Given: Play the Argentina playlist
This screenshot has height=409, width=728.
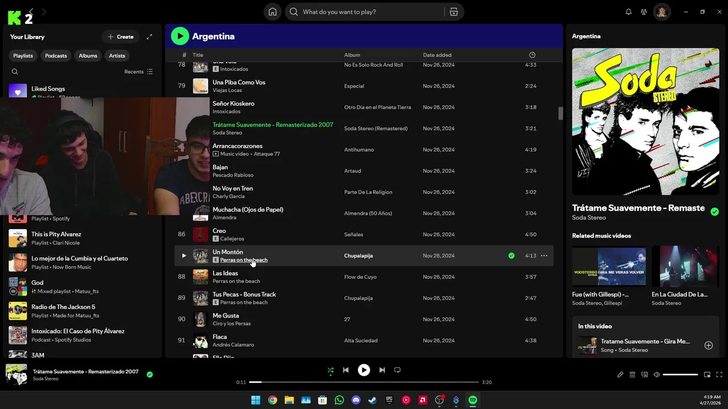Looking at the screenshot, I should click(180, 36).
